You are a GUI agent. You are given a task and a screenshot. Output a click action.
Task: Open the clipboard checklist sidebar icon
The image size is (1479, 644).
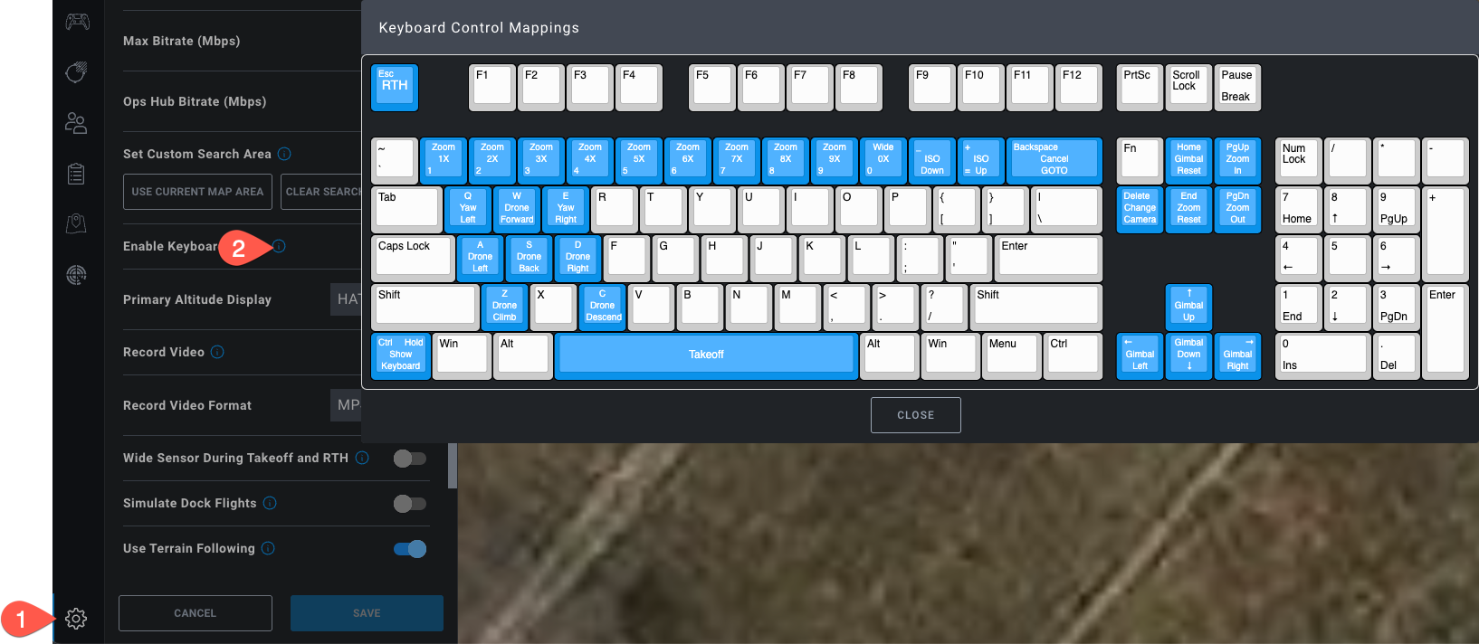click(x=76, y=174)
